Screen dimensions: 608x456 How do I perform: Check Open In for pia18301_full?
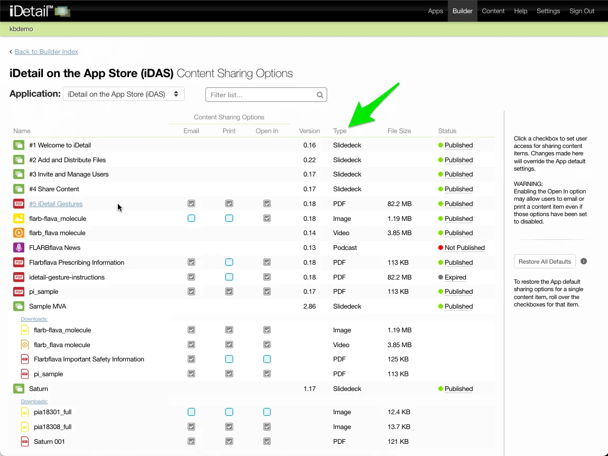coord(267,412)
